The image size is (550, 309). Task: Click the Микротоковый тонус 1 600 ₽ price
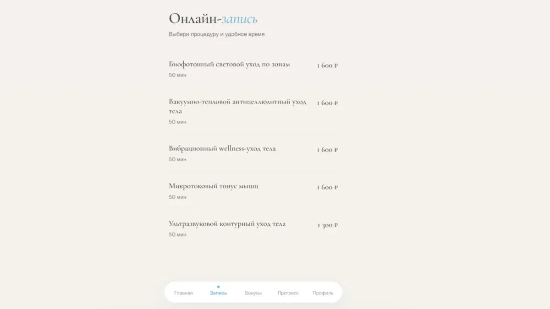327,187
